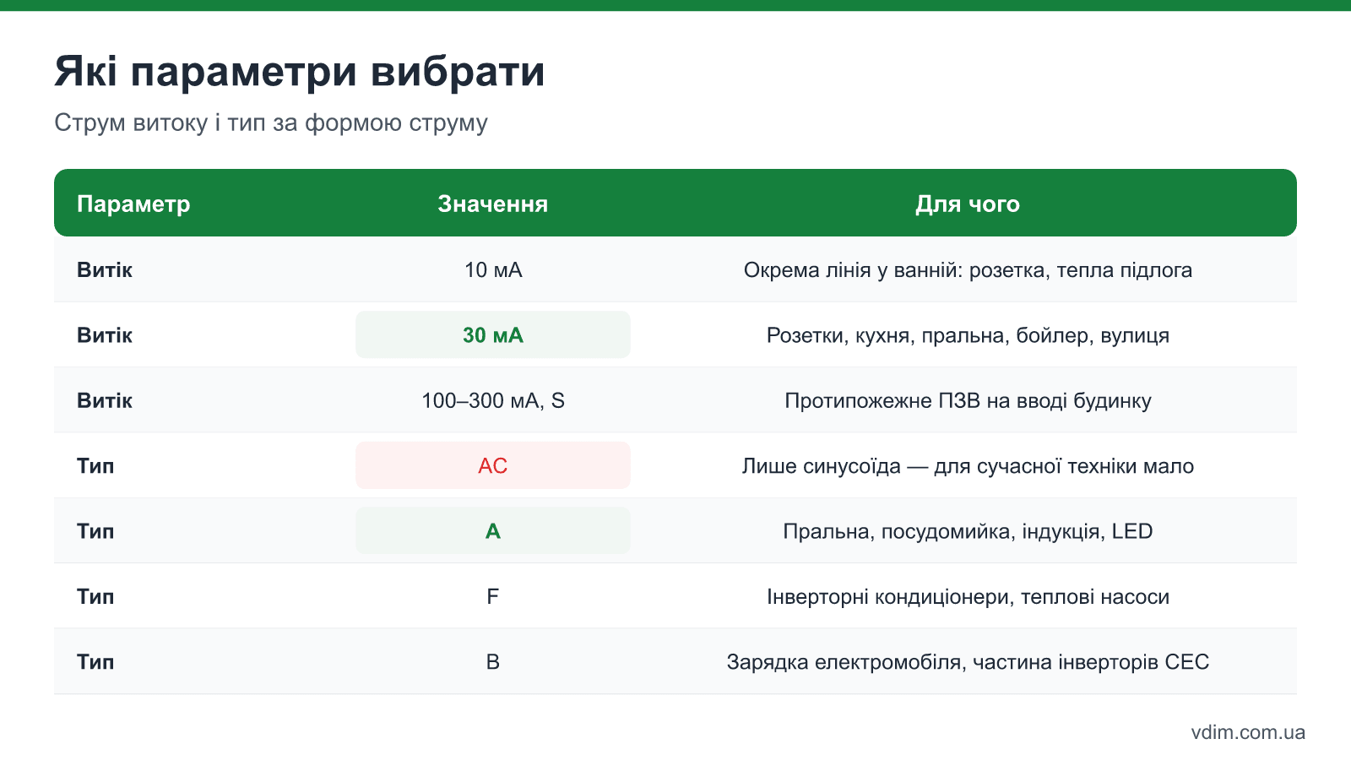The width and height of the screenshot is (1351, 766).
Task: Click 'Тип' label in the F row
Action: pyautogui.click(x=95, y=597)
